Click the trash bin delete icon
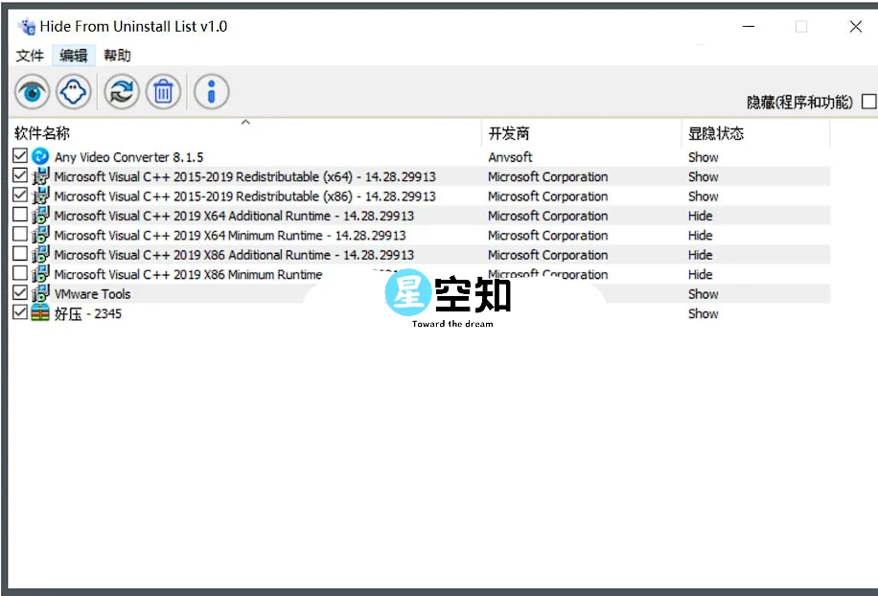 coord(163,91)
